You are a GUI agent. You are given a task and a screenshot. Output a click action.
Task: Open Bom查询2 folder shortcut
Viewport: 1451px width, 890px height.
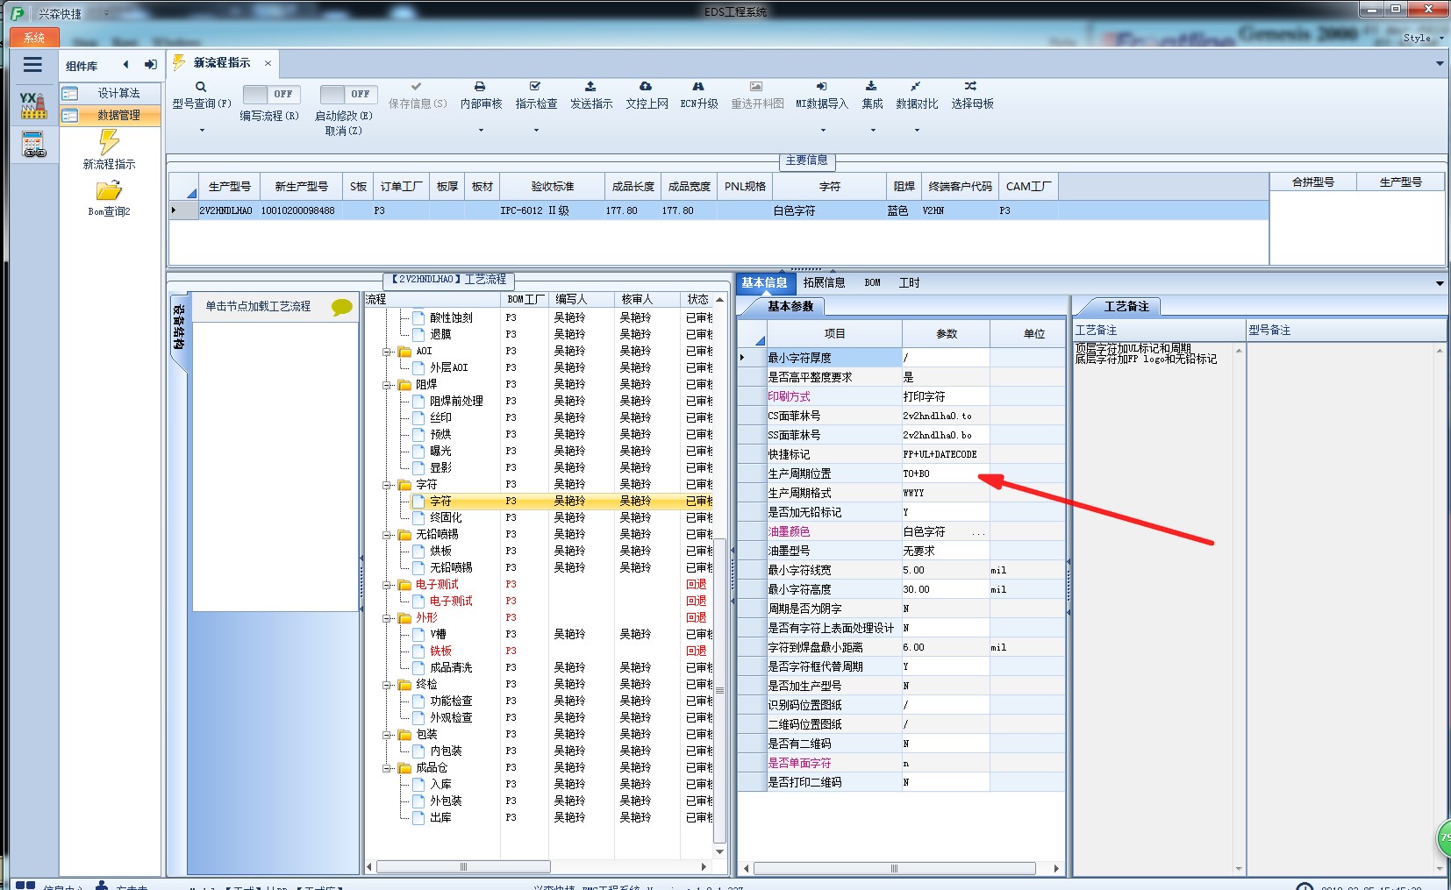pos(109,190)
